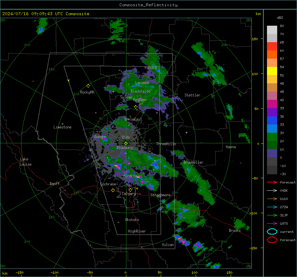Click the dBZ legend heading

point(280,17)
